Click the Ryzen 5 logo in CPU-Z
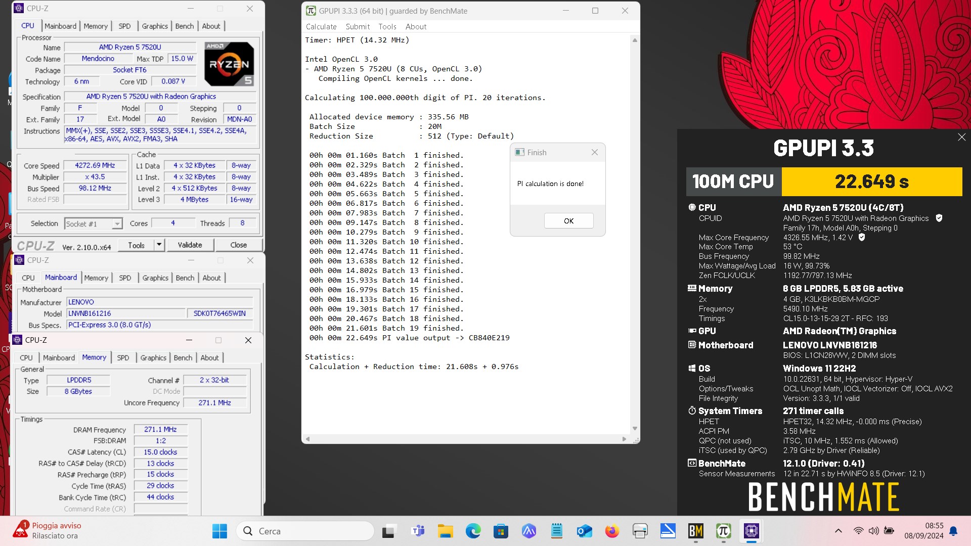Viewport: 971px width, 546px height. [229, 64]
